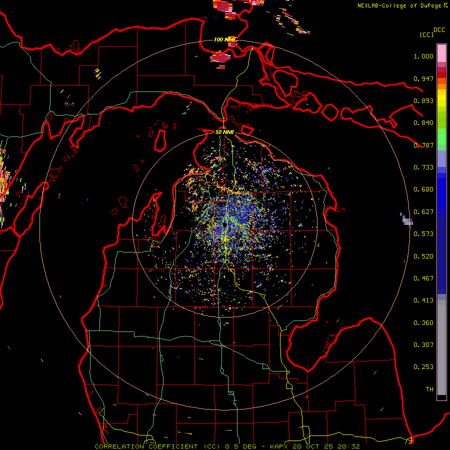The image size is (450, 450).
Task: Select the 0.307 legend value
Action: click(423, 345)
